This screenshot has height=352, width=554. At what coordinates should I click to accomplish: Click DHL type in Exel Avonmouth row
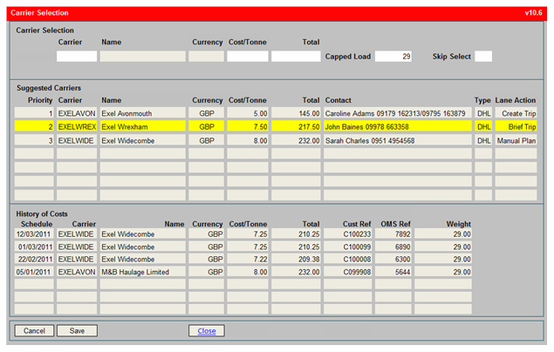pos(483,113)
